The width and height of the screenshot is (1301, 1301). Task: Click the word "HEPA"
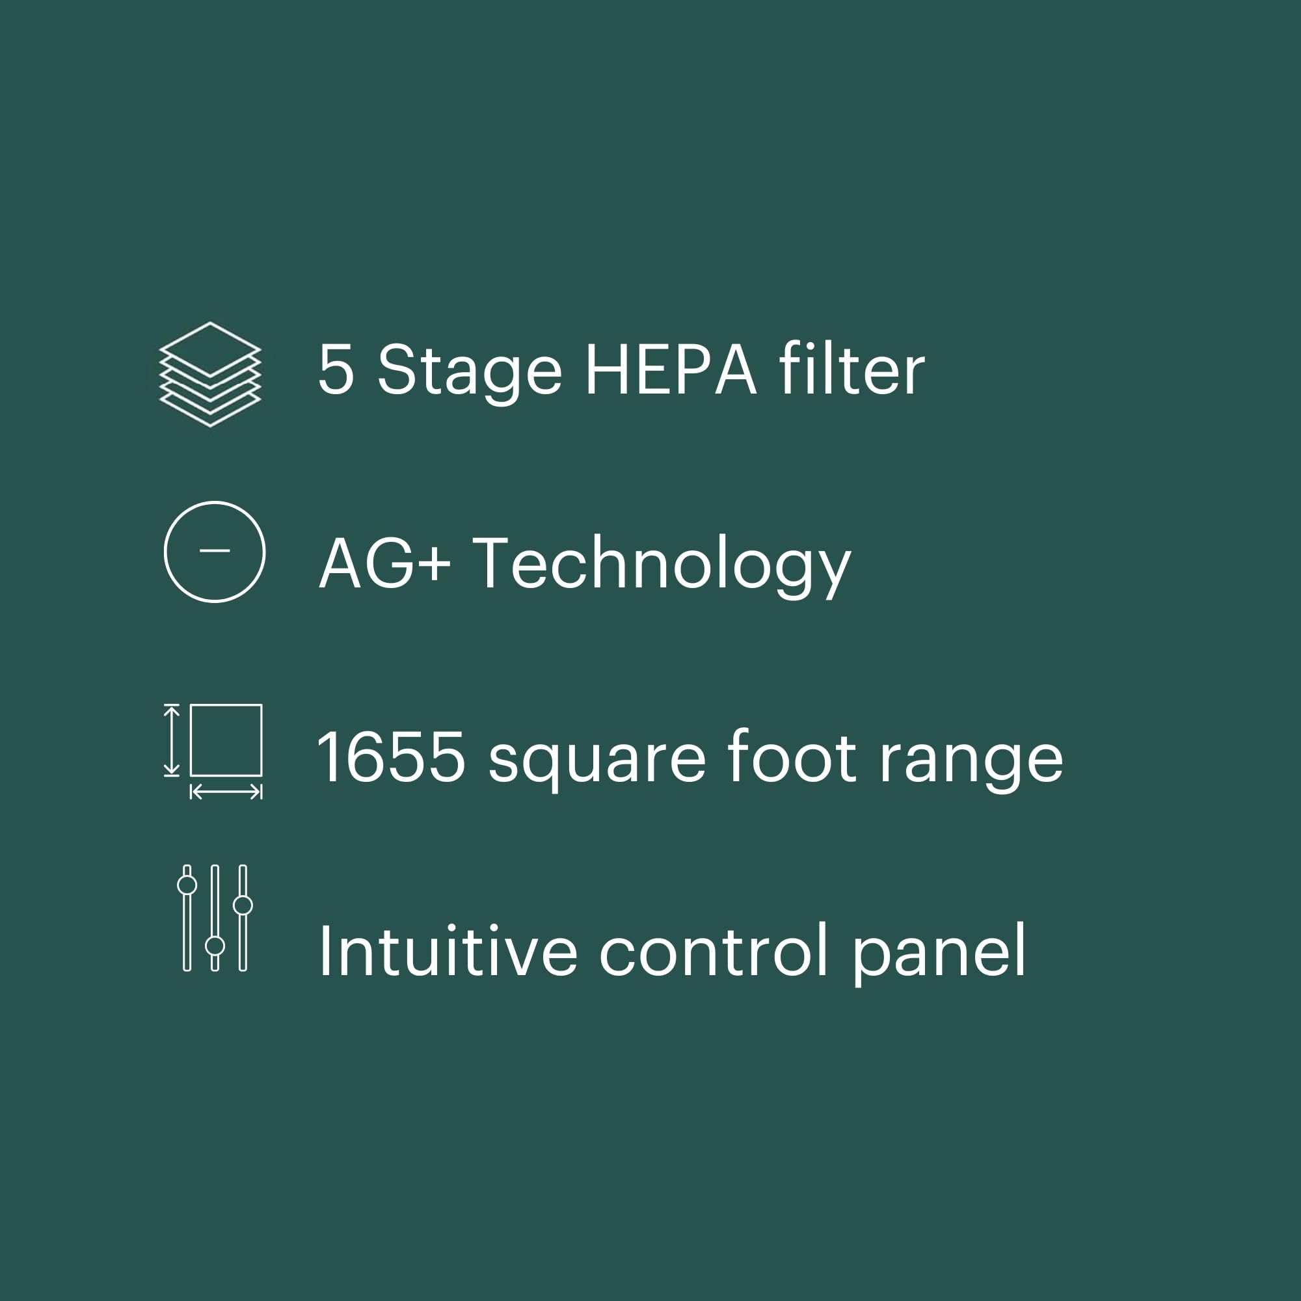click(671, 370)
